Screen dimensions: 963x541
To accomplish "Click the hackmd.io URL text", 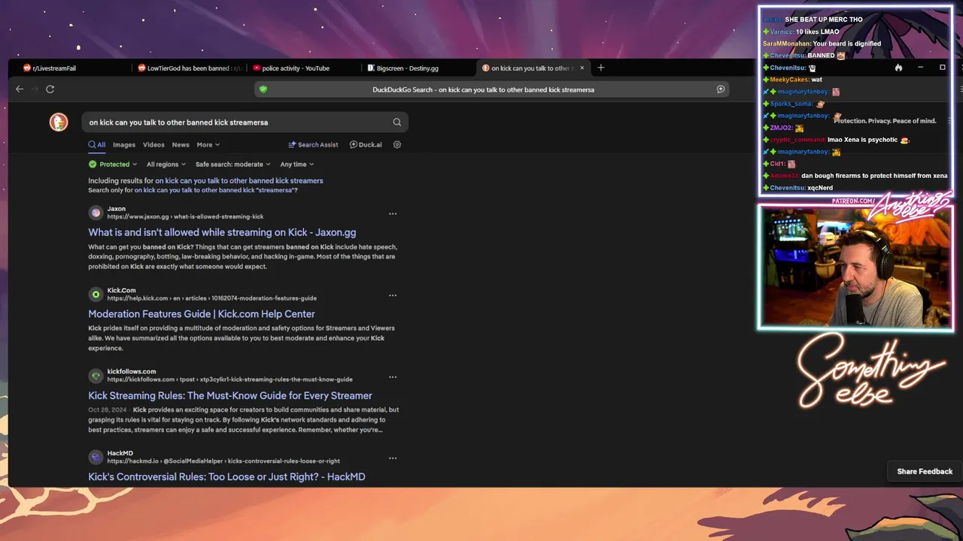I will coord(223,461).
